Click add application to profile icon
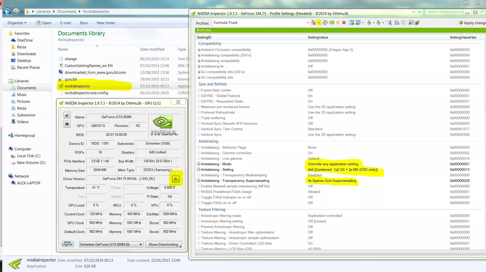This screenshot has width=486, height=272. (x=352, y=23)
